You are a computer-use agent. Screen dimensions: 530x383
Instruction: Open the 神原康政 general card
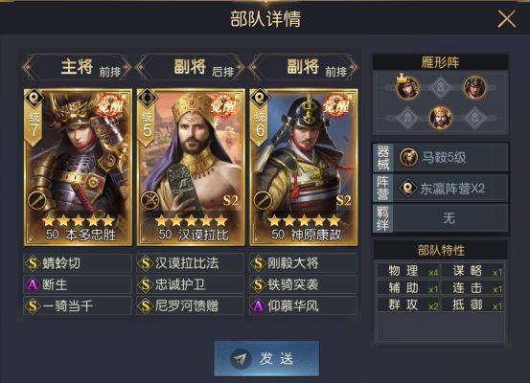click(x=304, y=168)
